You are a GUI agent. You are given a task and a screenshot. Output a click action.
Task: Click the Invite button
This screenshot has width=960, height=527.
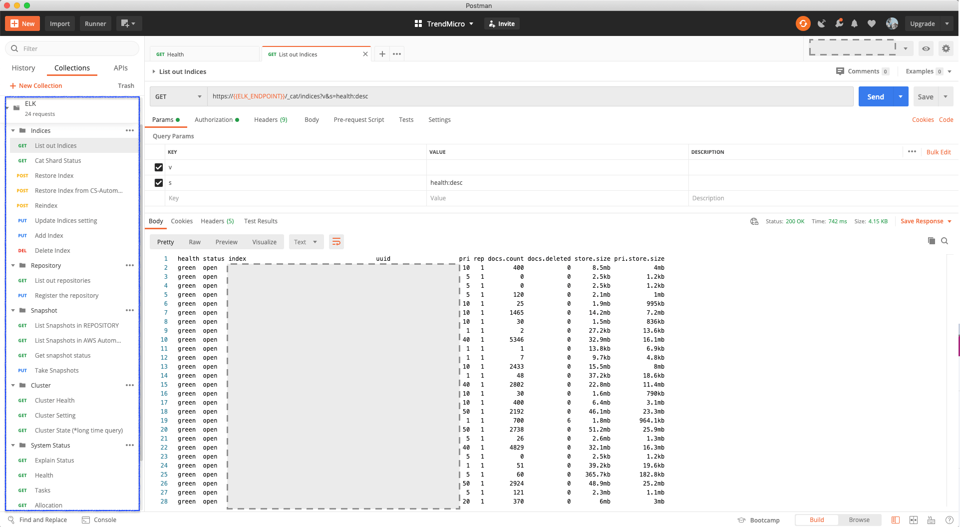502,23
